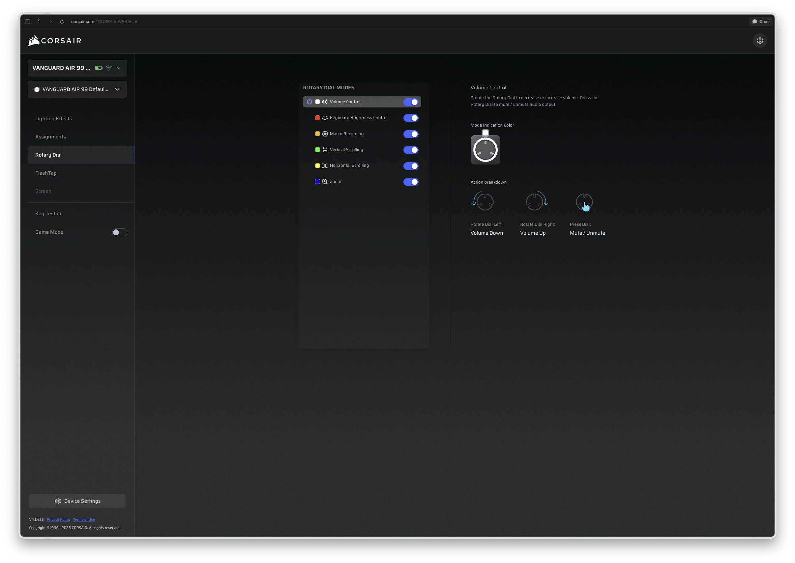This screenshot has width=795, height=563.
Task: Toggle the browser sidebar icon
Action: [x=27, y=21]
